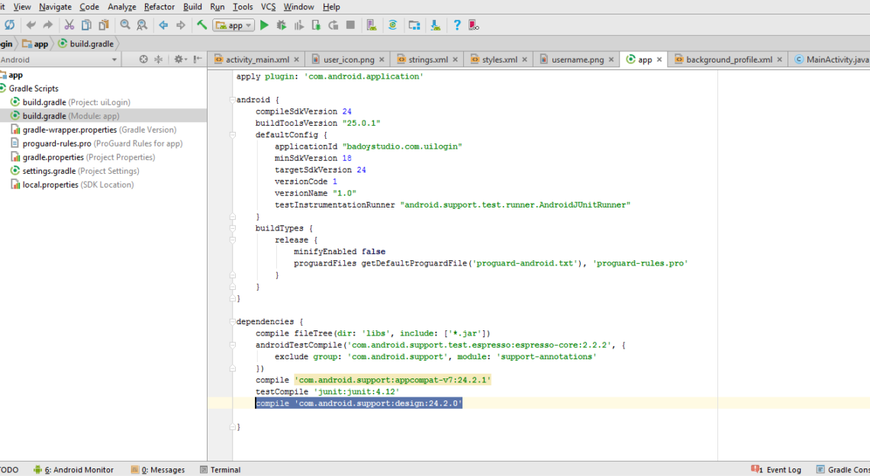This screenshot has height=476, width=870.
Task: Open the AVD Manager icon
Action: click(371, 25)
